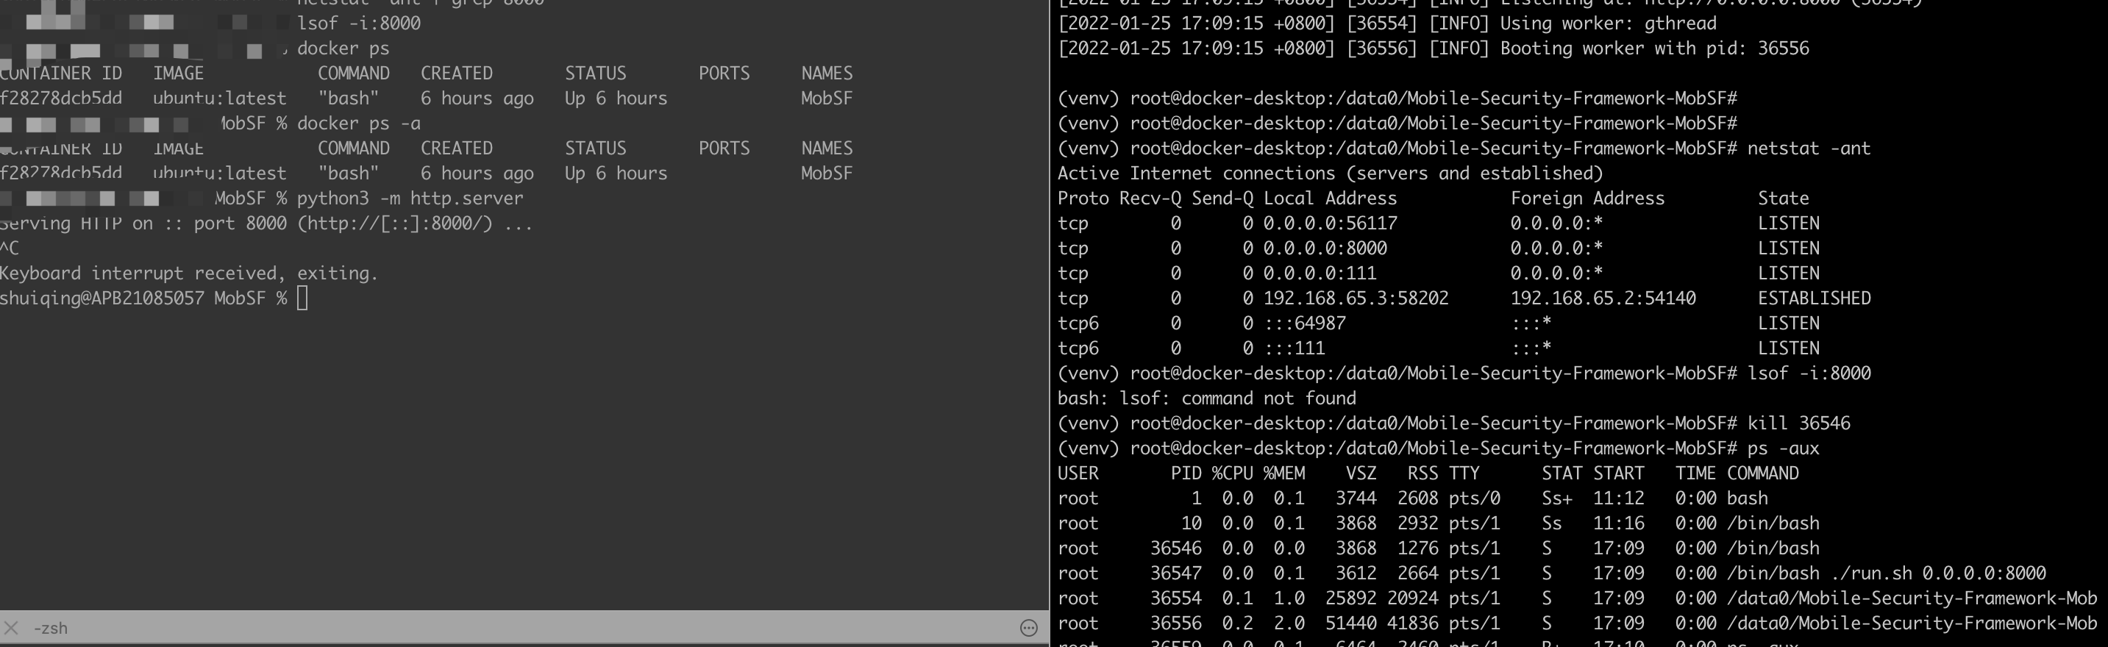Click the 'lsof -i:8000' command in right pane
The image size is (2108, 647).
pyautogui.click(x=1809, y=373)
